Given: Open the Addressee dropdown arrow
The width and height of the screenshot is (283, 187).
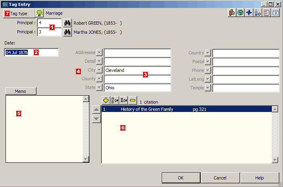Looking at the screenshot, I should [99, 52].
